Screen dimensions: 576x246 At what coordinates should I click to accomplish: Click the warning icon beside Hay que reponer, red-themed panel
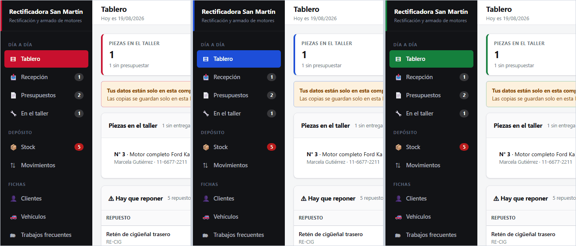111,199
